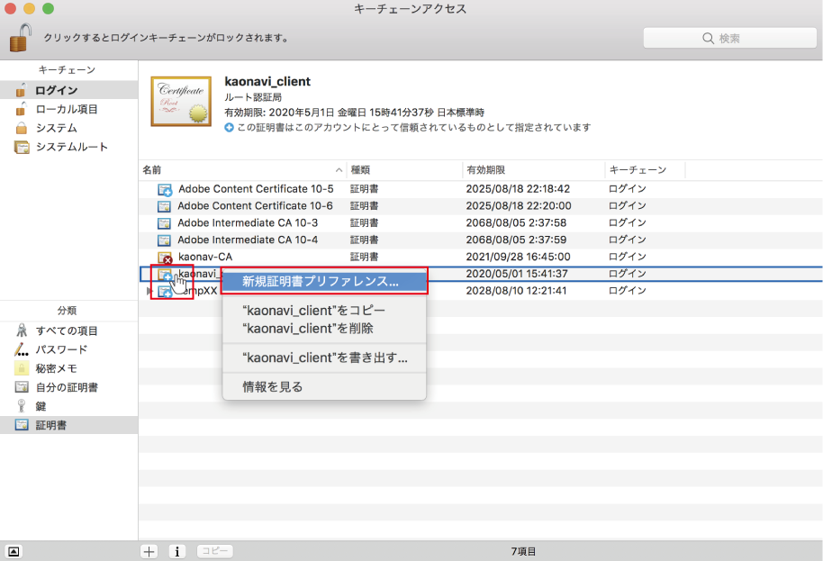The image size is (823, 561).
Task: Click the 検索 search field
Action: point(729,39)
